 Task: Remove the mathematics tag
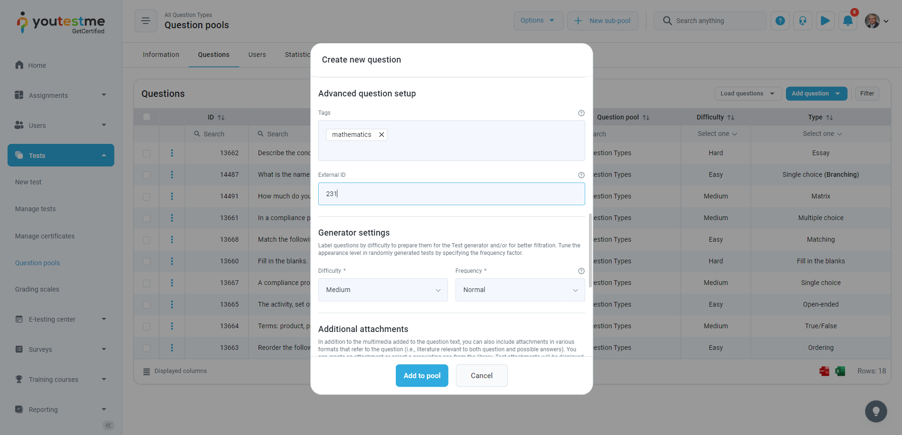pos(382,134)
